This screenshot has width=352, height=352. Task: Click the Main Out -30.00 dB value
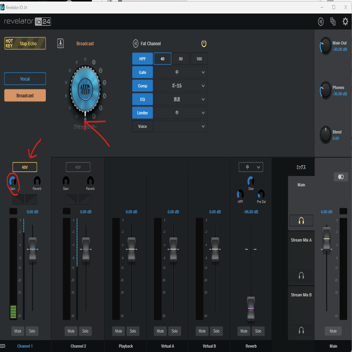340,49
